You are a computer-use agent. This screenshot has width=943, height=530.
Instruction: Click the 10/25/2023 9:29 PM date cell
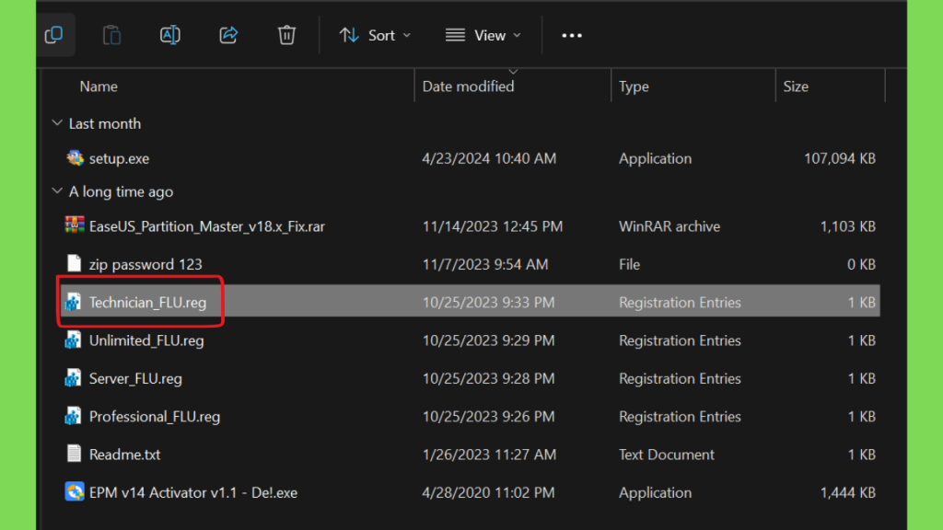click(x=488, y=340)
